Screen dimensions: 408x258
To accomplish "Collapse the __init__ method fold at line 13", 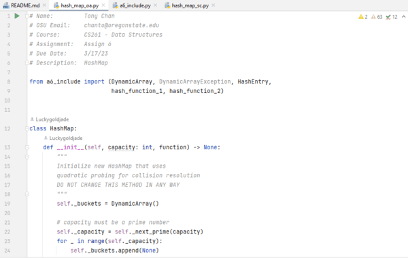I will click(27, 147).
